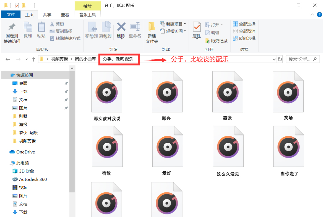Open the 轻松访问 dropdown
The width and height of the screenshot is (326, 217).
(x=173, y=31)
